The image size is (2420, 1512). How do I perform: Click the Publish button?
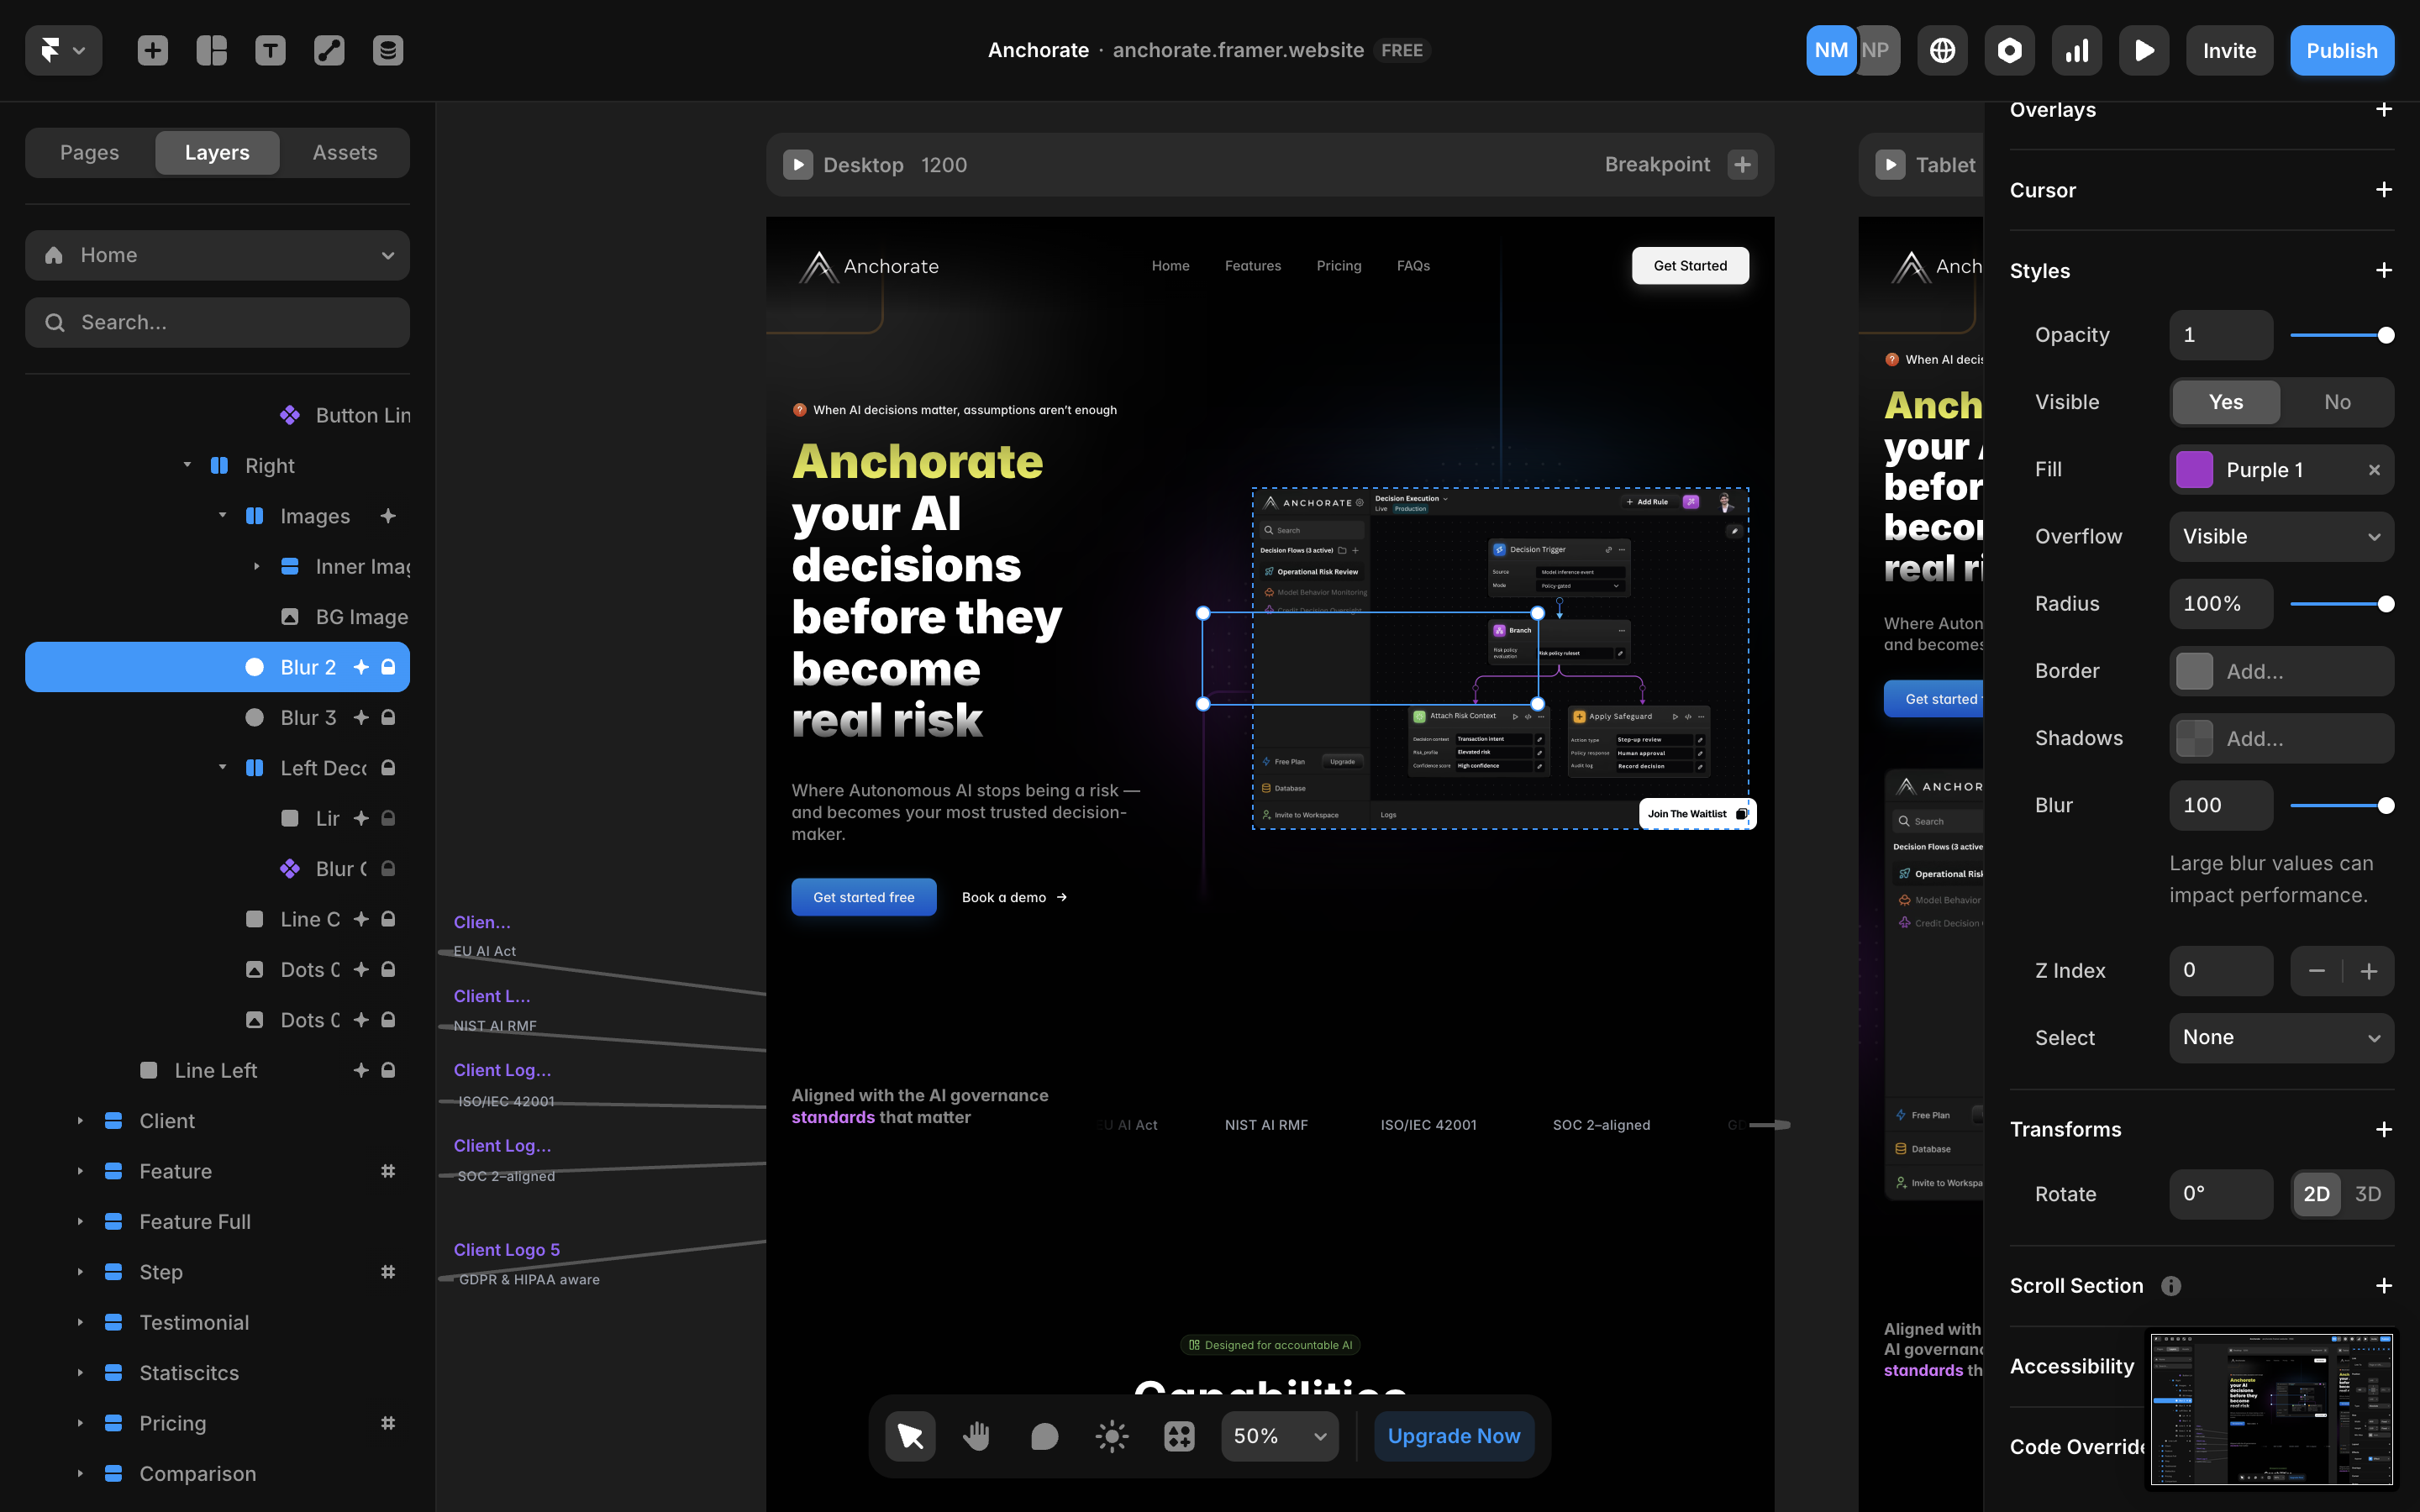pyautogui.click(x=2341, y=50)
